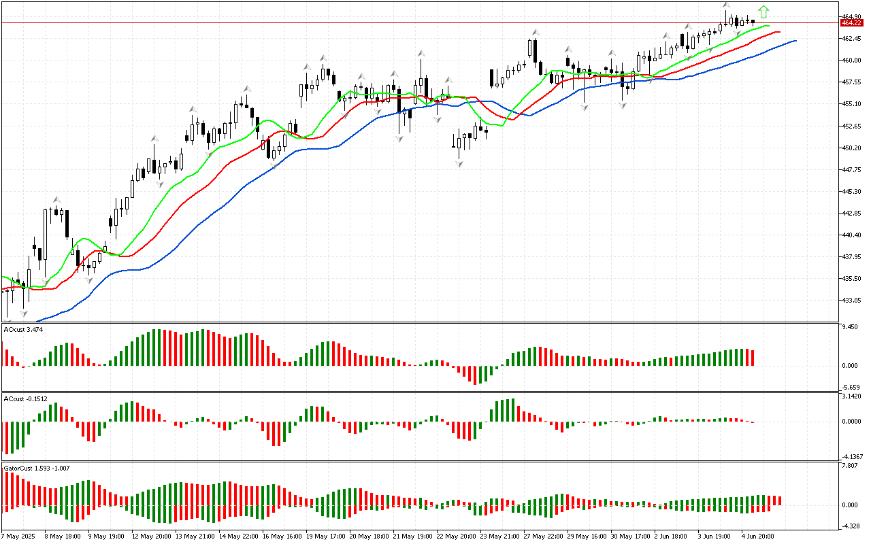Click the 450.20 price scale label
This screenshot has height=544, width=871.
pyautogui.click(x=852, y=148)
